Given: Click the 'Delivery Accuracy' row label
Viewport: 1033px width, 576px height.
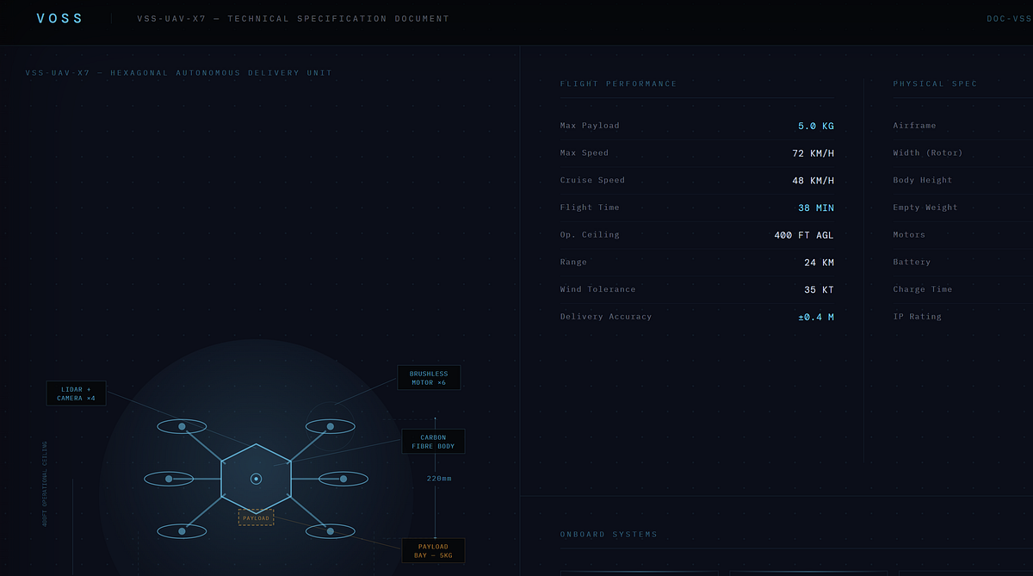Looking at the screenshot, I should point(606,317).
